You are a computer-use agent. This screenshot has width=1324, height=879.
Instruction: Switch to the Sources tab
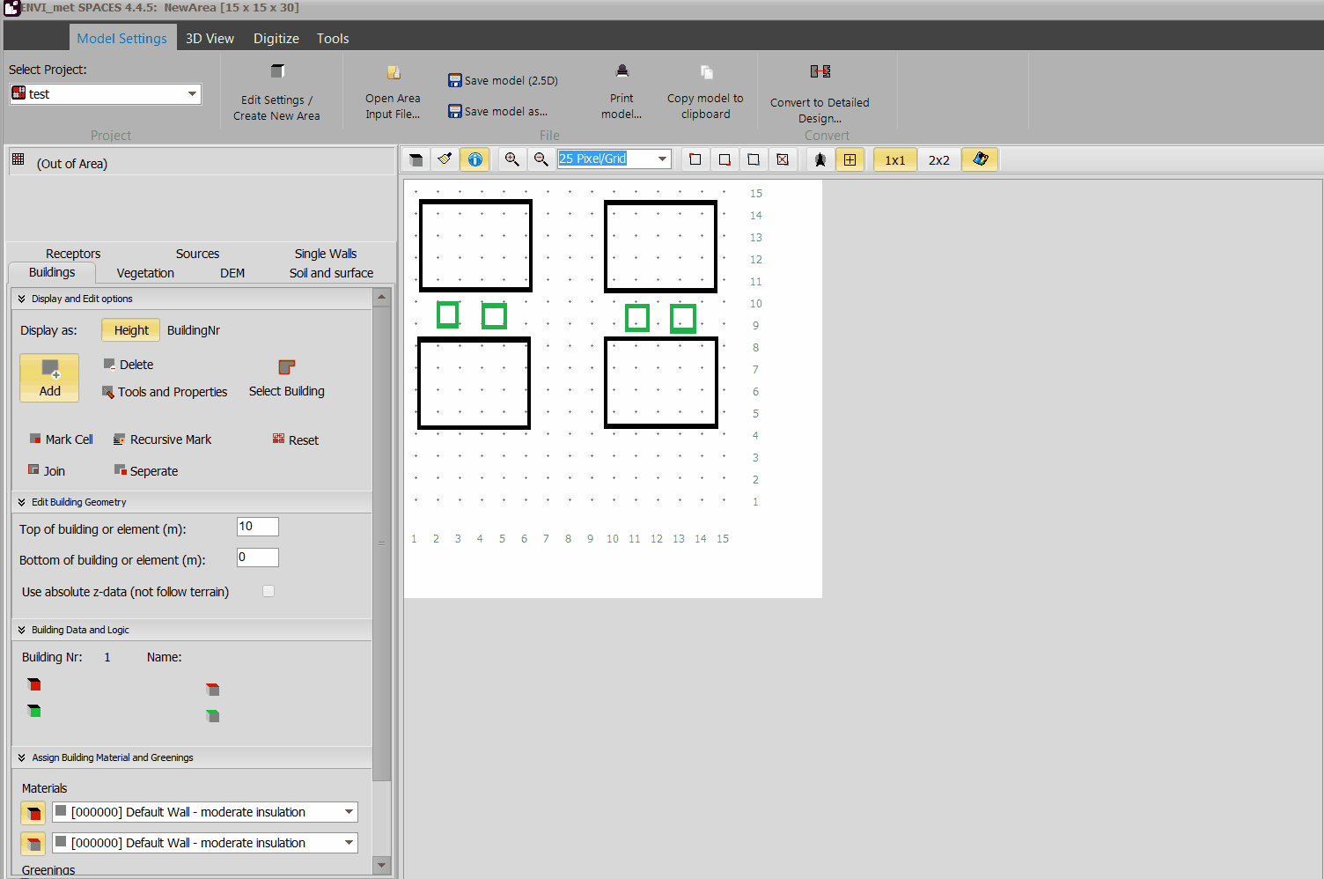tap(197, 254)
